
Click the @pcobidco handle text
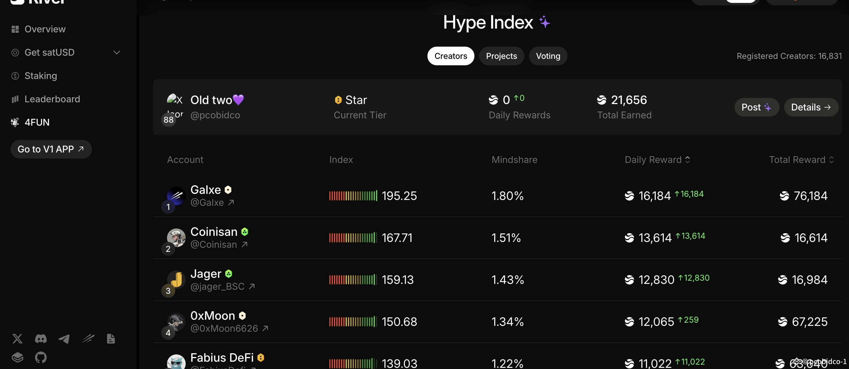(215, 115)
